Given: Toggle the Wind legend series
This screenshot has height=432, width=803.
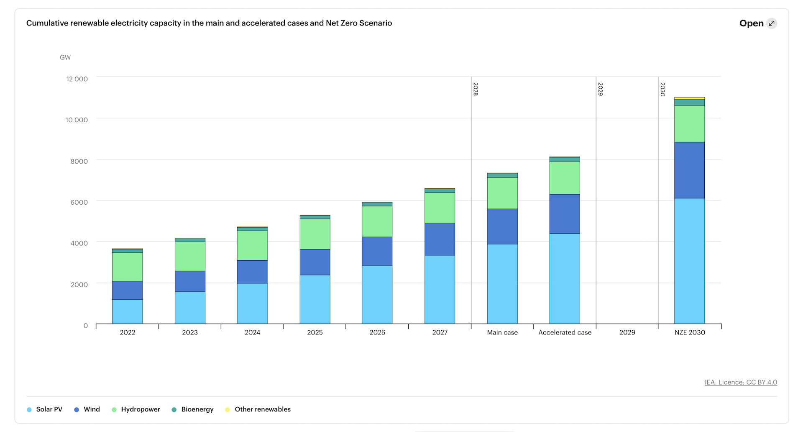Looking at the screenshot, I should coord(87,409).
